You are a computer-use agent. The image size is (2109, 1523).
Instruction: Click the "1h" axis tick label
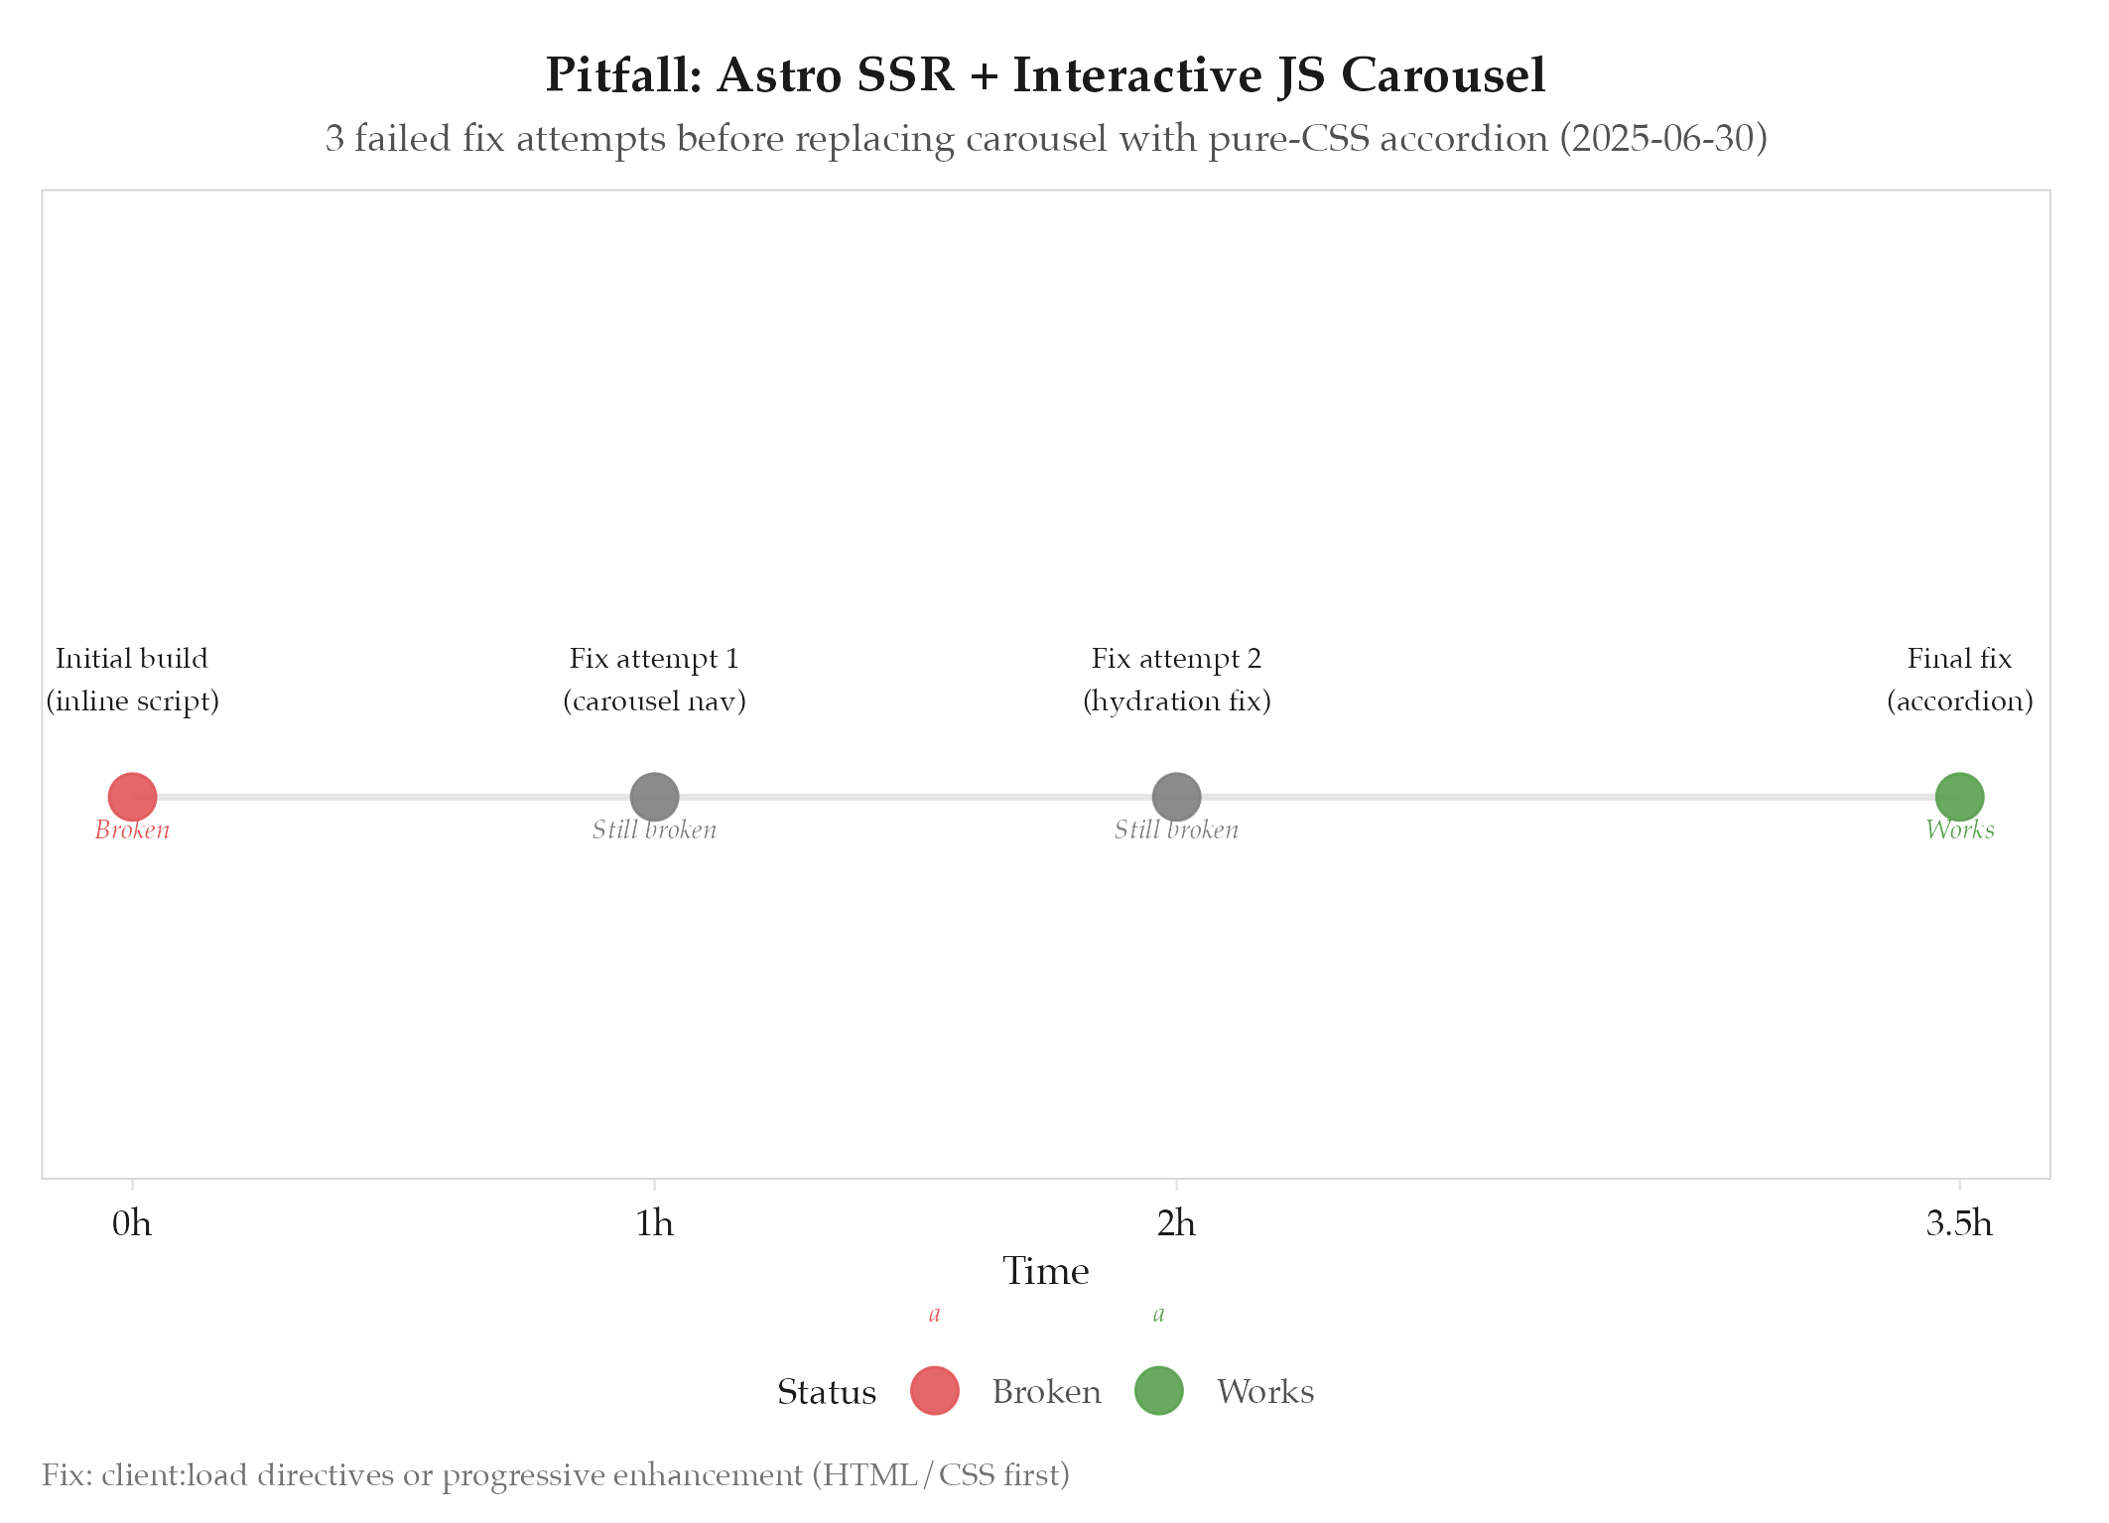click(654, 1223)
